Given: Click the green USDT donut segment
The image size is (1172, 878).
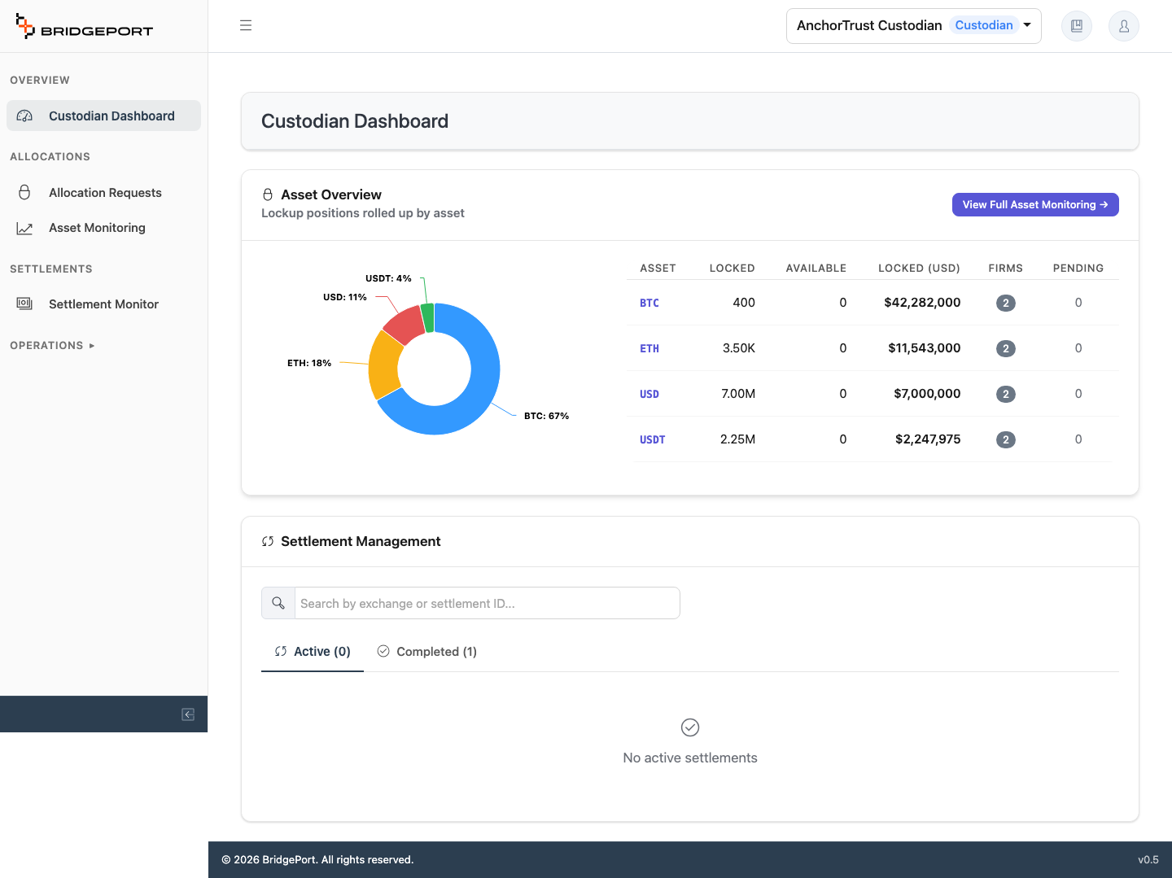Looking at the screenshot, I should 427,317.
